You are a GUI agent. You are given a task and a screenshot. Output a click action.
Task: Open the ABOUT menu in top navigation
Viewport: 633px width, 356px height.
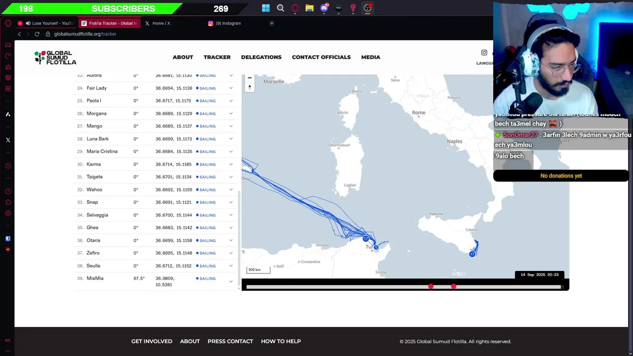pyautogui.click(x=183, y=57)
